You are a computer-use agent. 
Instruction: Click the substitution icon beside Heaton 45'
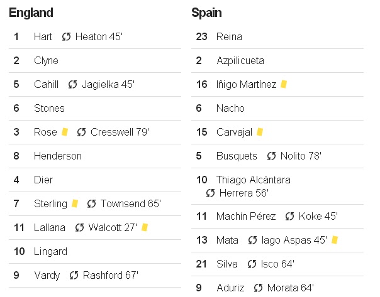[x=67, y=37]
